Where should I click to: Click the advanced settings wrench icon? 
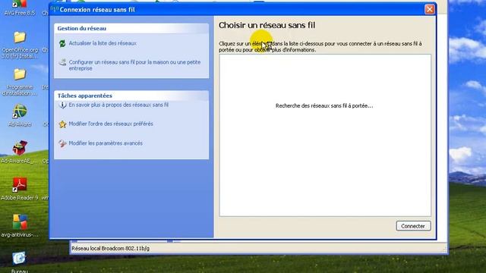[x=62, y=143]
